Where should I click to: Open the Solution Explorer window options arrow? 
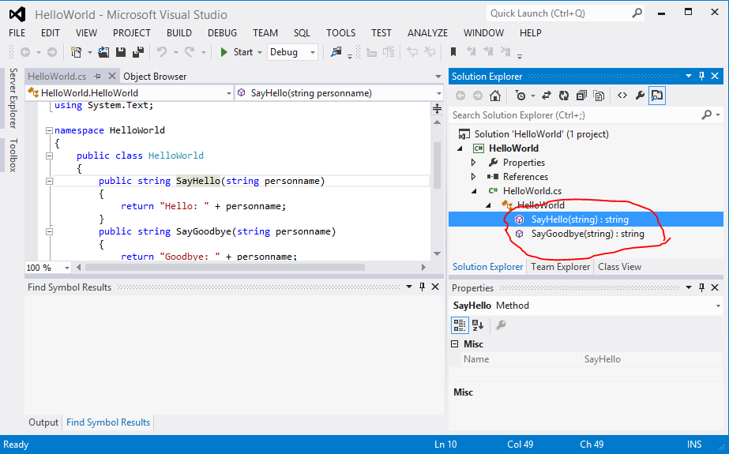(689, 77)
